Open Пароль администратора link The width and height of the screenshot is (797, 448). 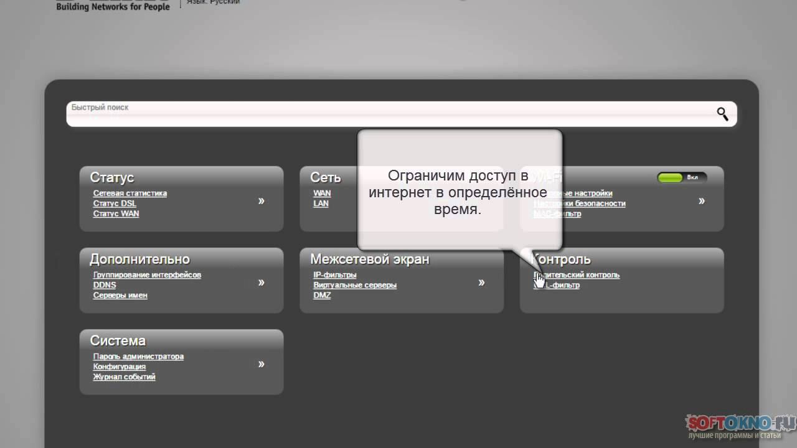138,357
